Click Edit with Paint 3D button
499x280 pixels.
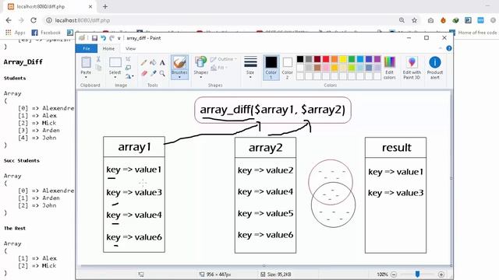[412, 68]
